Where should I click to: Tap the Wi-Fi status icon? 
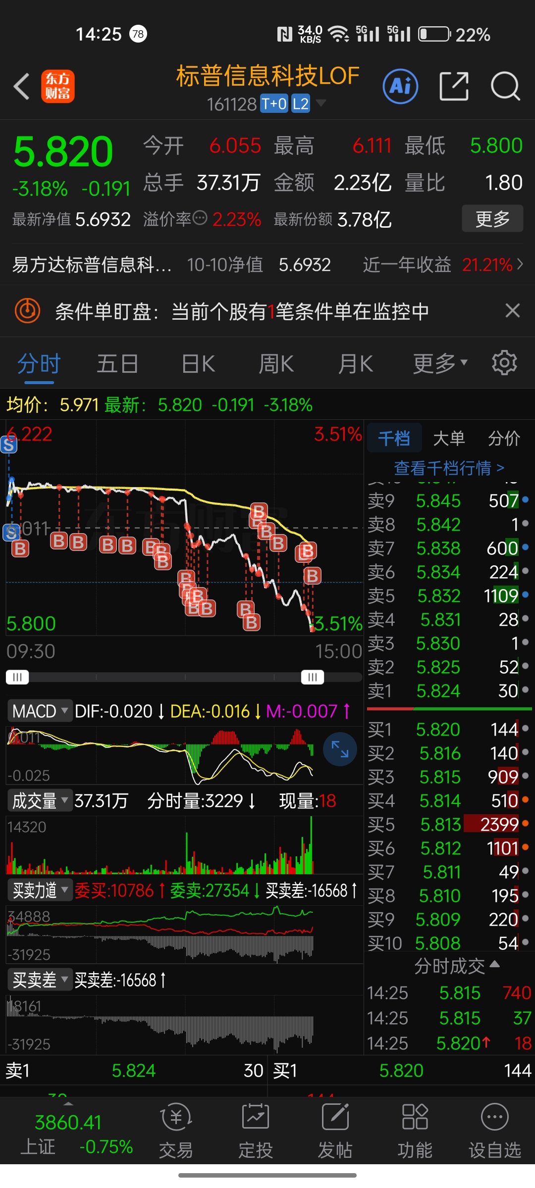338,34
